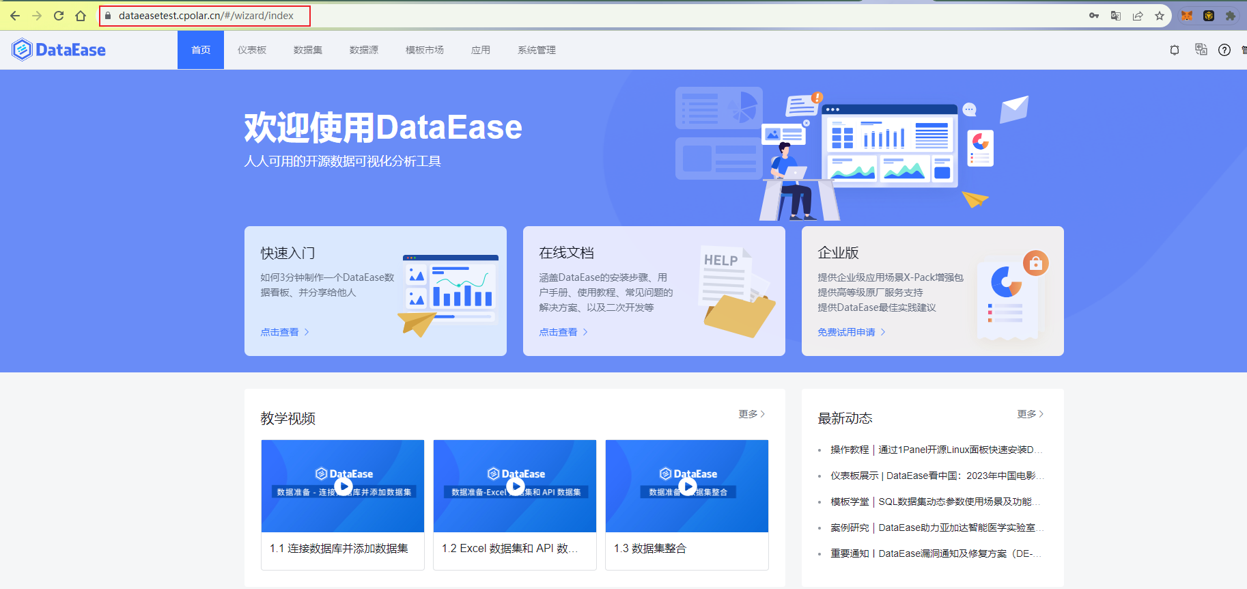Image resolution: width=1247 pixels, height=589 pixels.
Task: Open the language switch icon in DataEase header
Action: point(1201,49)
